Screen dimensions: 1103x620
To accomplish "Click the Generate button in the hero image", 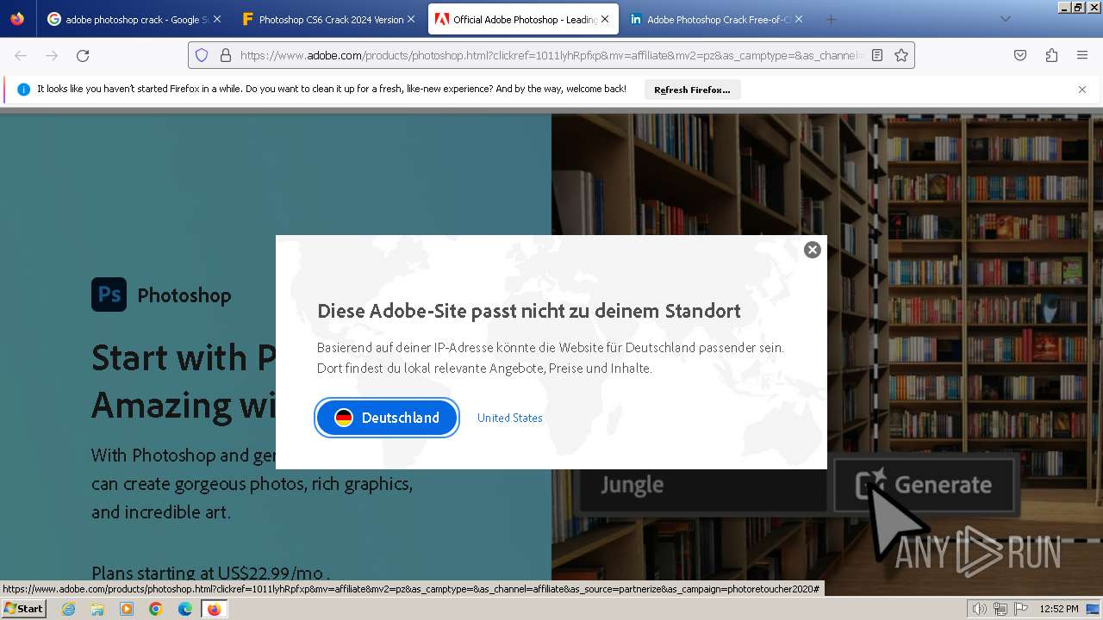I will click(x=925, y=485).
